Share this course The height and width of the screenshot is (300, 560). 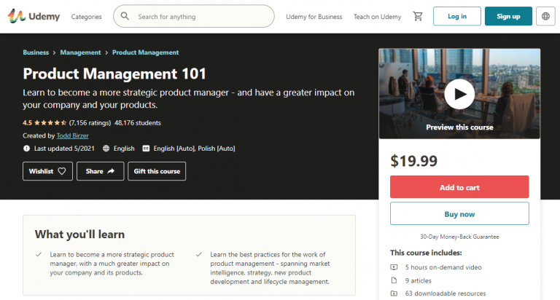100,171
